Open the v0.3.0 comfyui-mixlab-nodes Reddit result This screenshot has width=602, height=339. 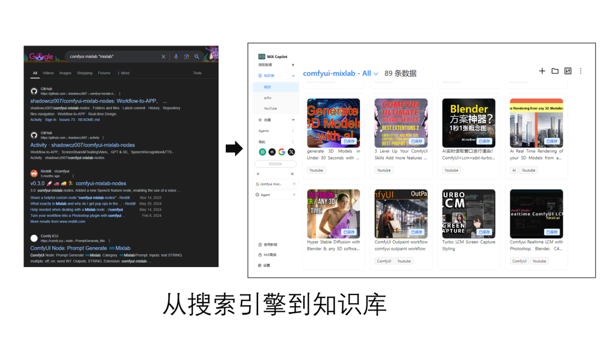coord(79,183)
